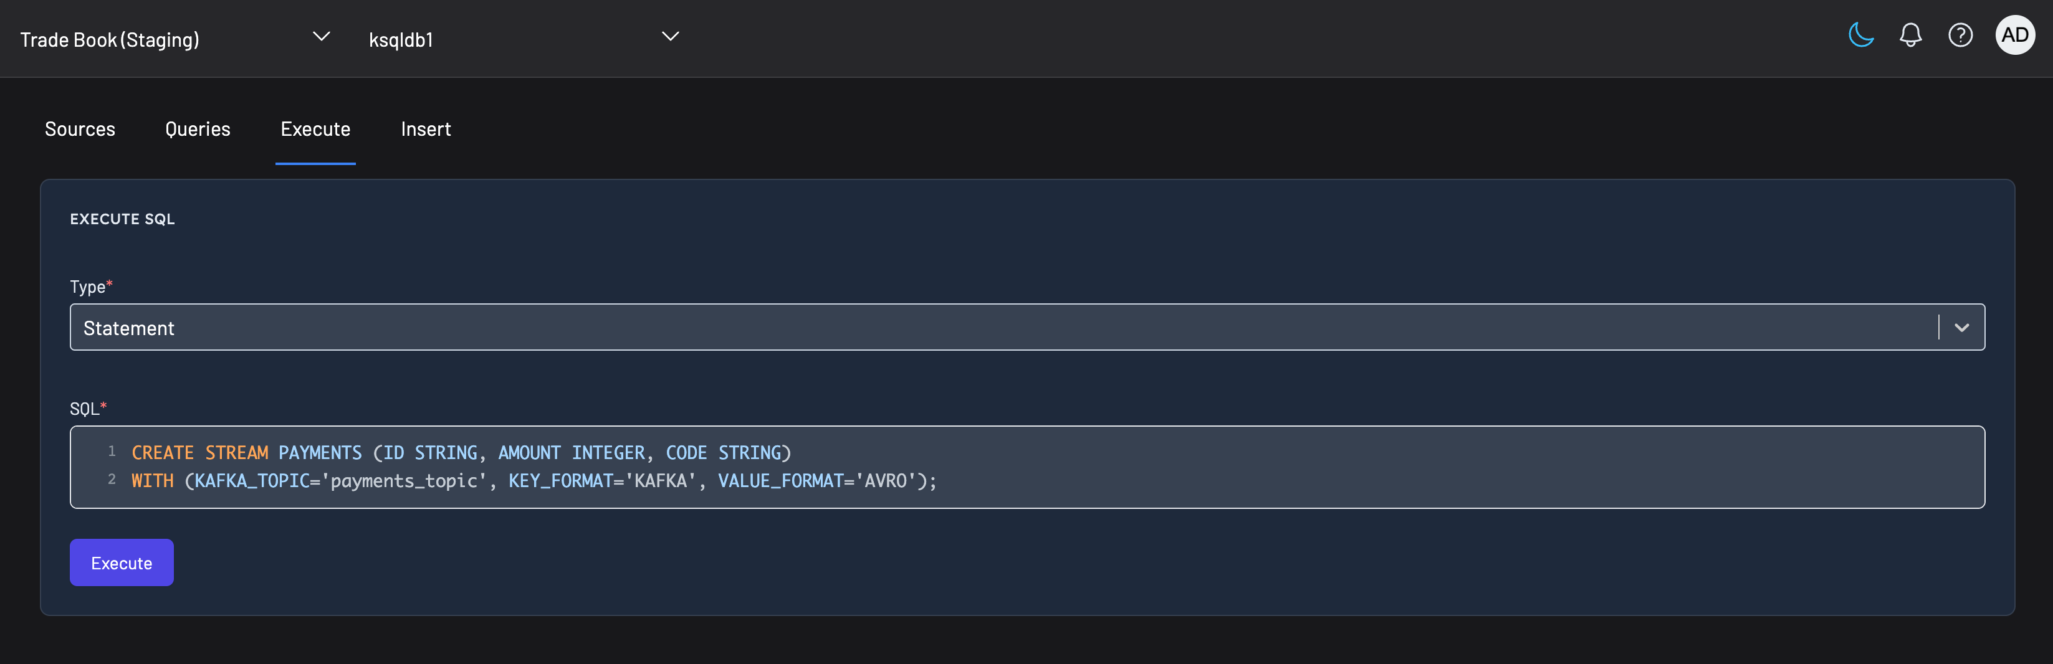2053x664 pixels.
Task: Open the Insert tab
Action: pos(426,129)
